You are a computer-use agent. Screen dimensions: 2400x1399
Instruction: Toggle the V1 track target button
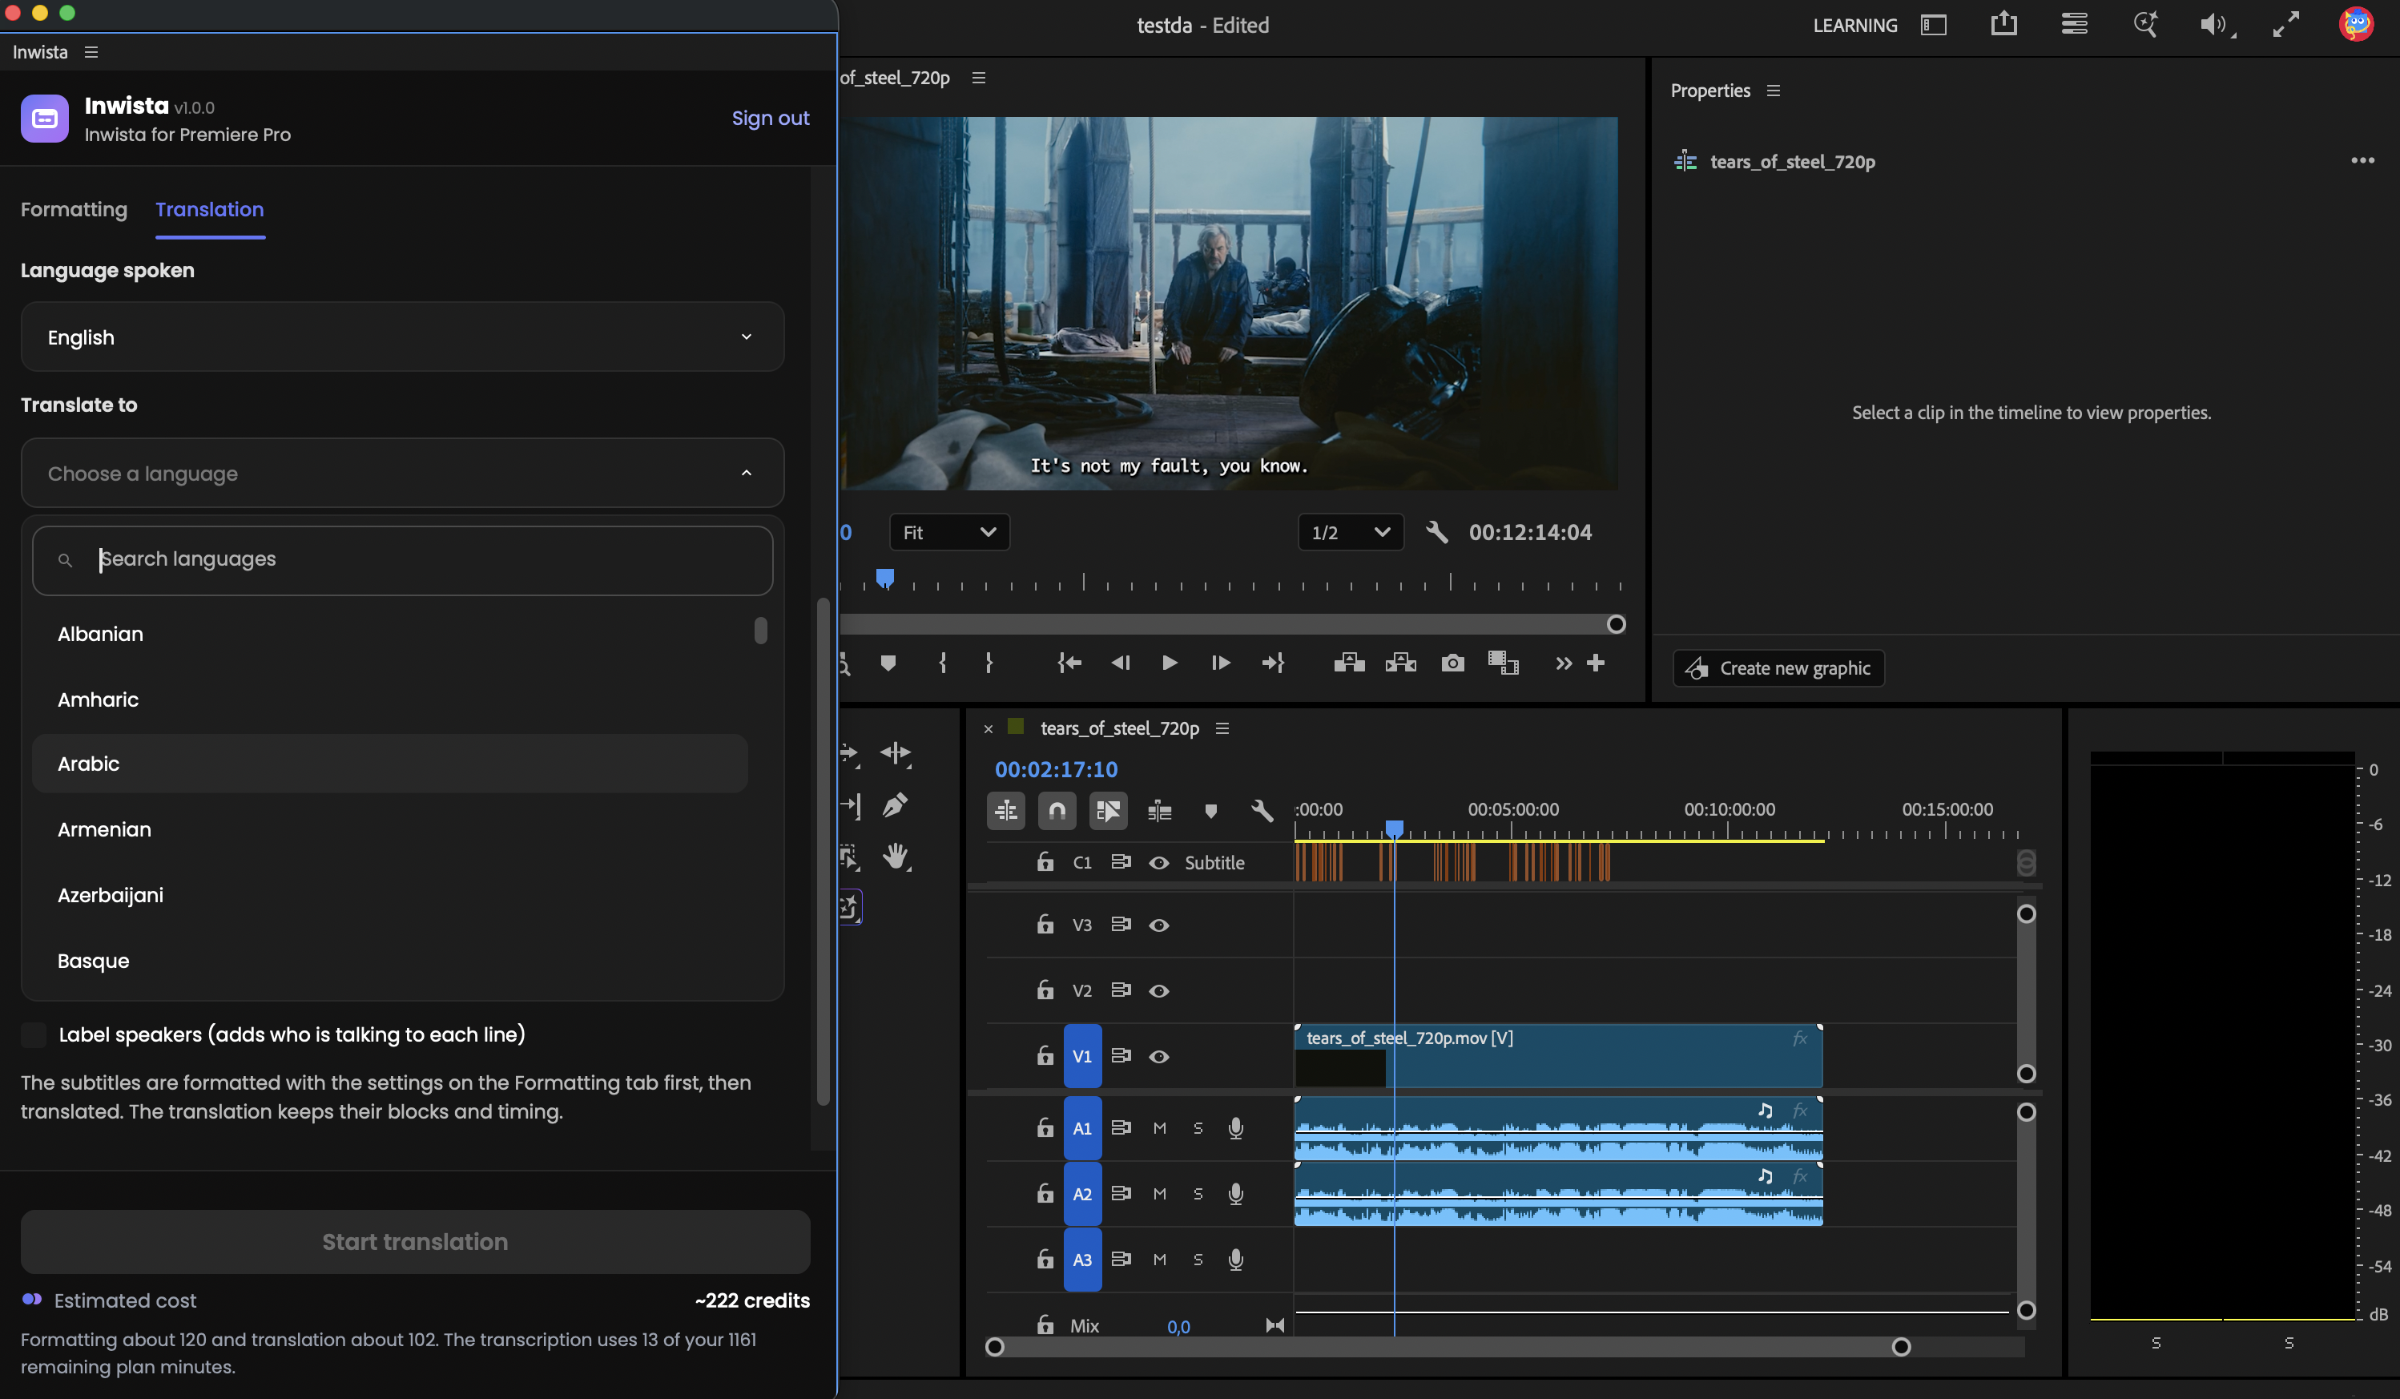click(1082, 1056)
